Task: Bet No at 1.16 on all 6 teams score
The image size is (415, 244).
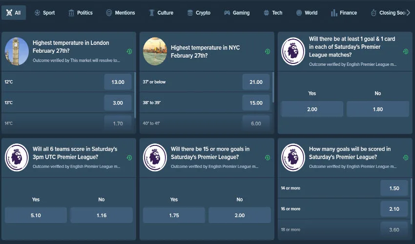Action: pos(102,215)
